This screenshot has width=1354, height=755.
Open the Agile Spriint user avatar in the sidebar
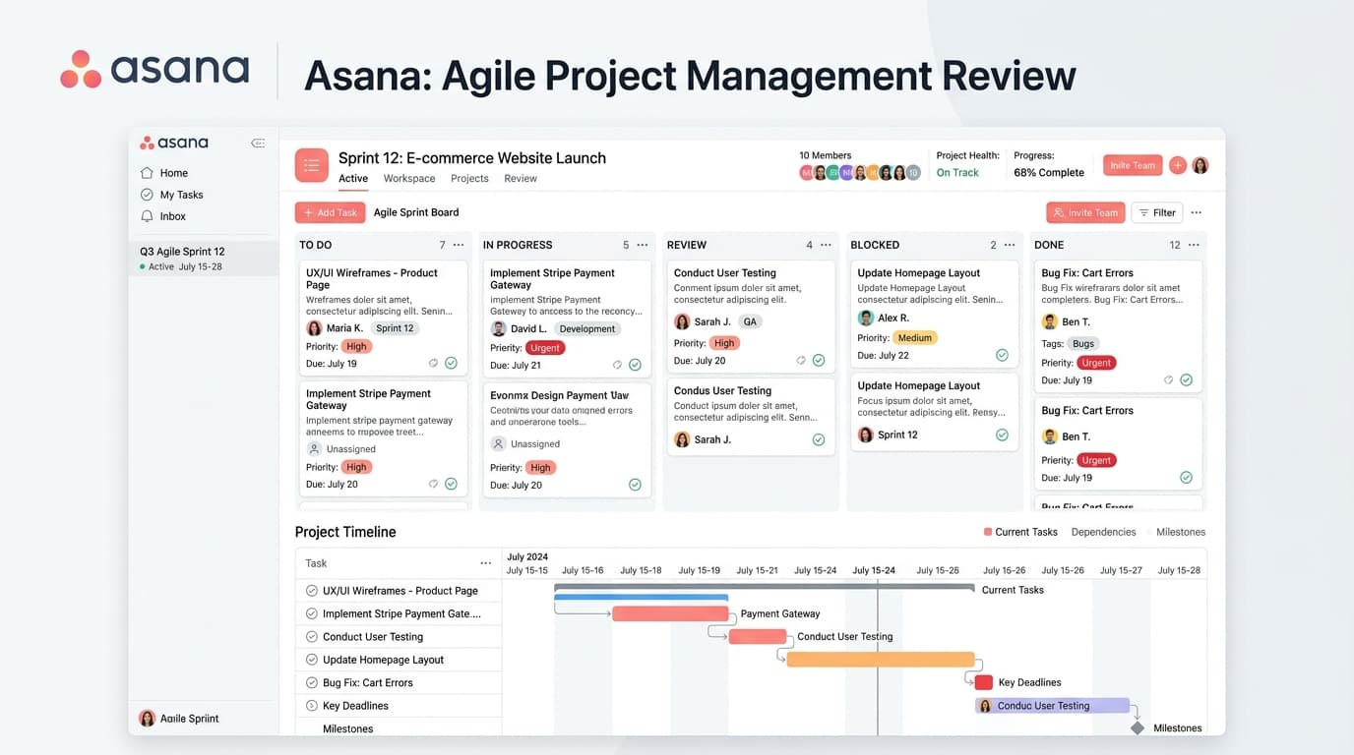(x=147, y=718)
